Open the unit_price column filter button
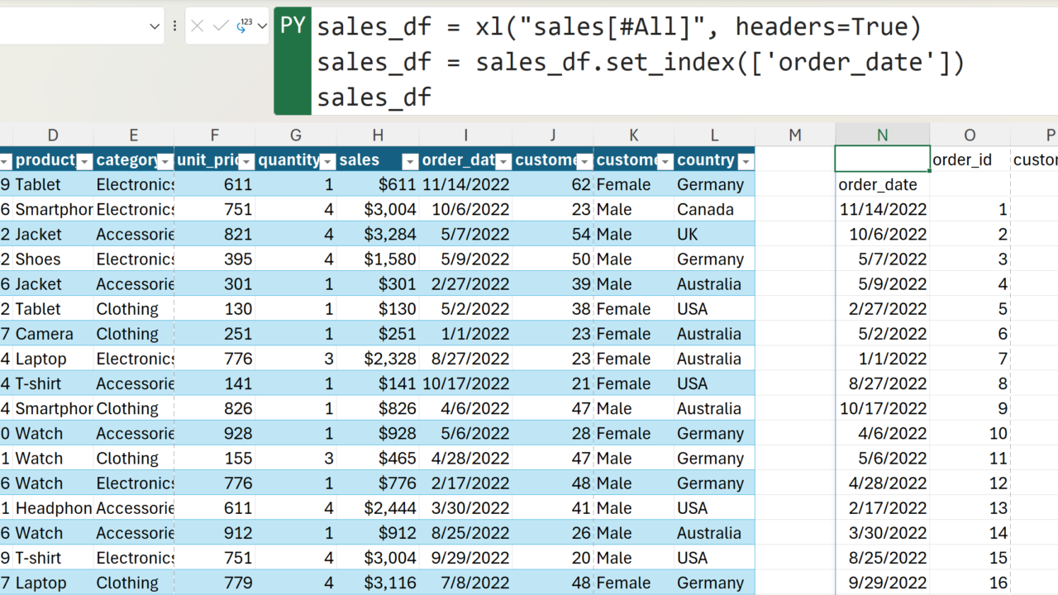Viewport: 1058px width, 595px height. click(x=246, y=161)
